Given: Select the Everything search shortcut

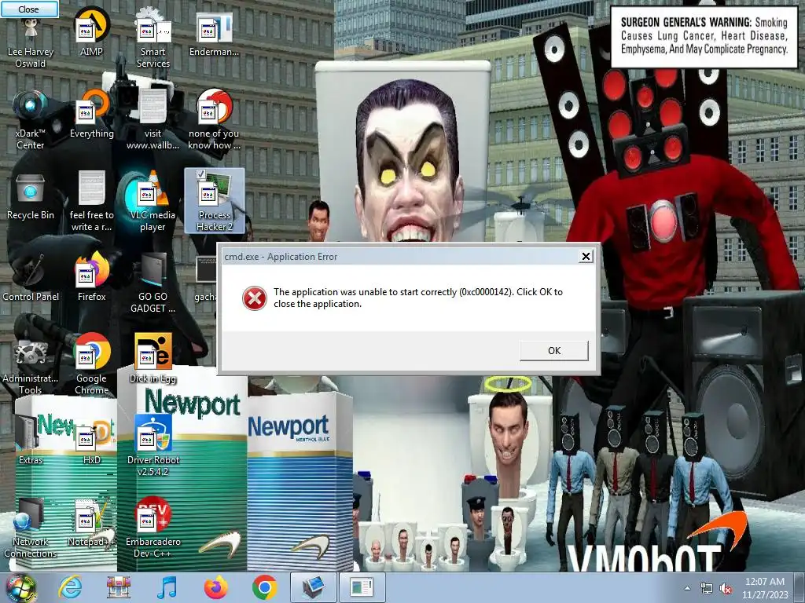Looking at the screenshot, I should point(91,115).
